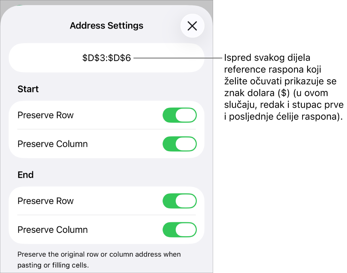Click the Preserve Column label under Start
This screenshot has height=273, width=347.
(x=52, y=144)
